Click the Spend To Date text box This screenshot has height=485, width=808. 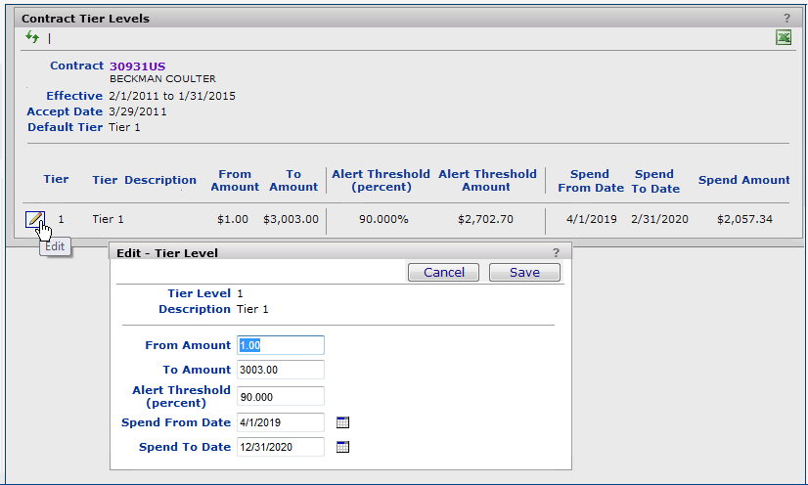coord(279,447)
